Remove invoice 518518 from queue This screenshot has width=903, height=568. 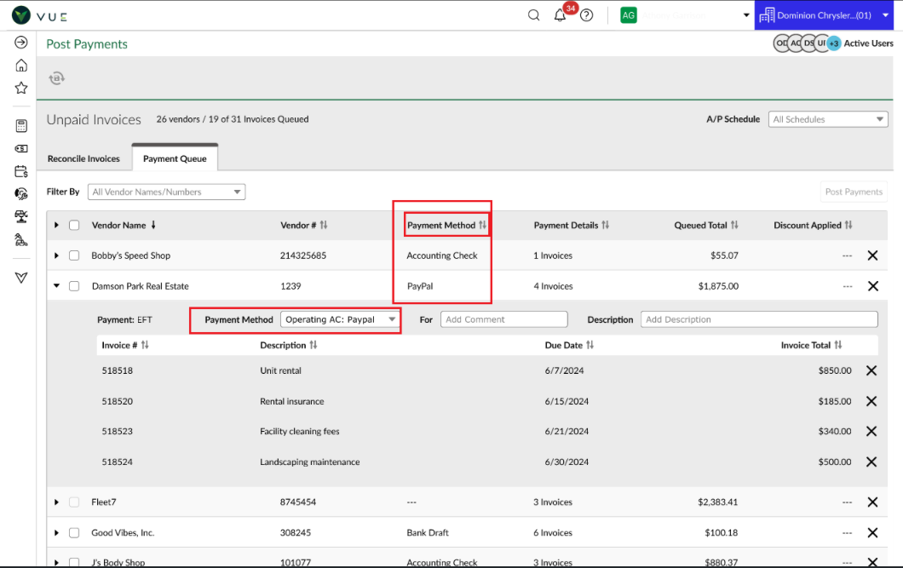click(x=871, y=370)
